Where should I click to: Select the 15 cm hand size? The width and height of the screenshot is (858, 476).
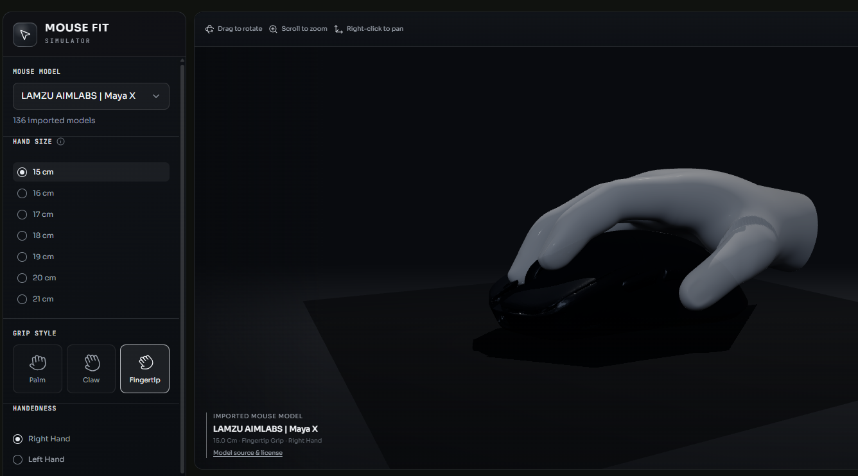coord(91,172)
